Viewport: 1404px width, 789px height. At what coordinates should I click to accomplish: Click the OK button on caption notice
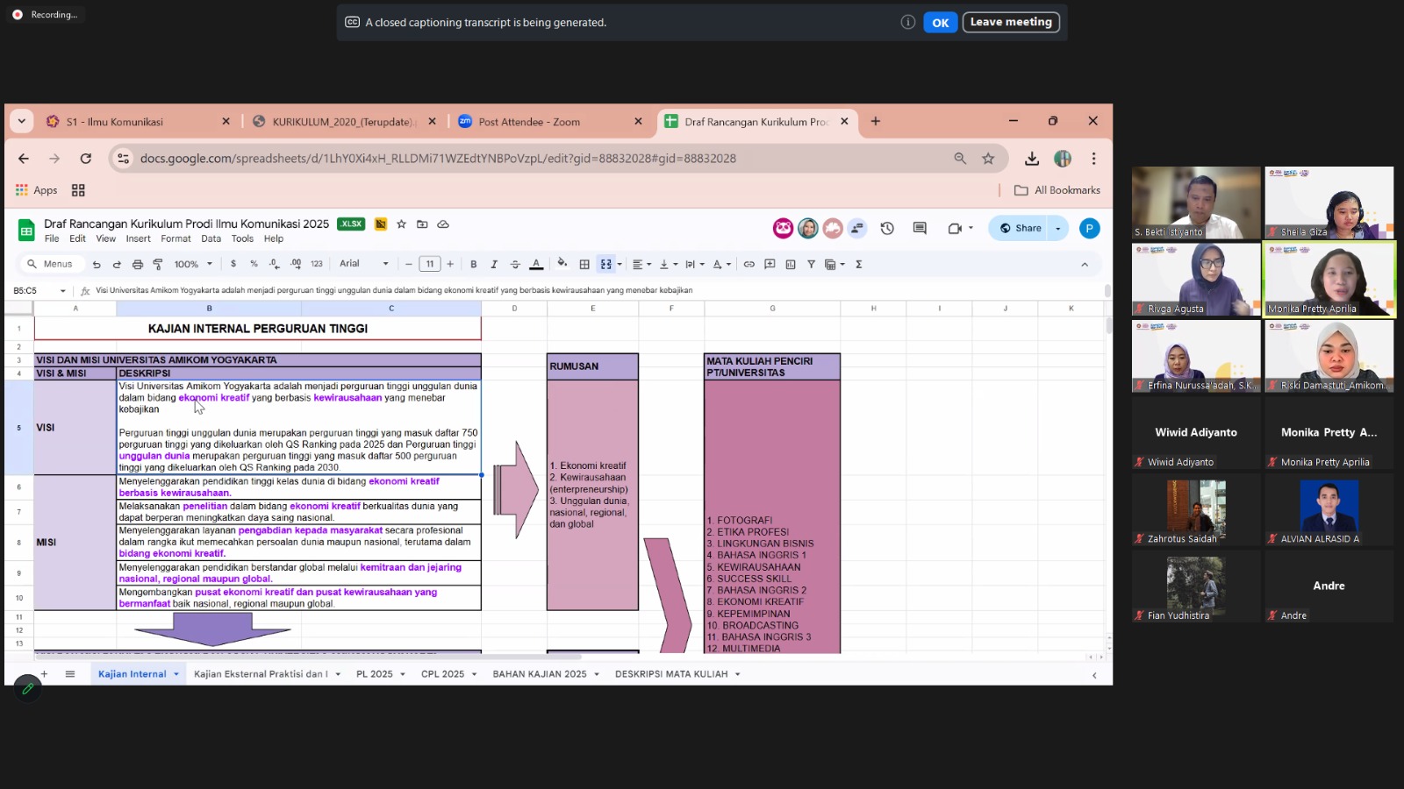[x=940, y=23]
